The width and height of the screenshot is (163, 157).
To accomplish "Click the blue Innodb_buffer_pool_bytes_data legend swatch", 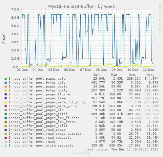I will (6, 83).
